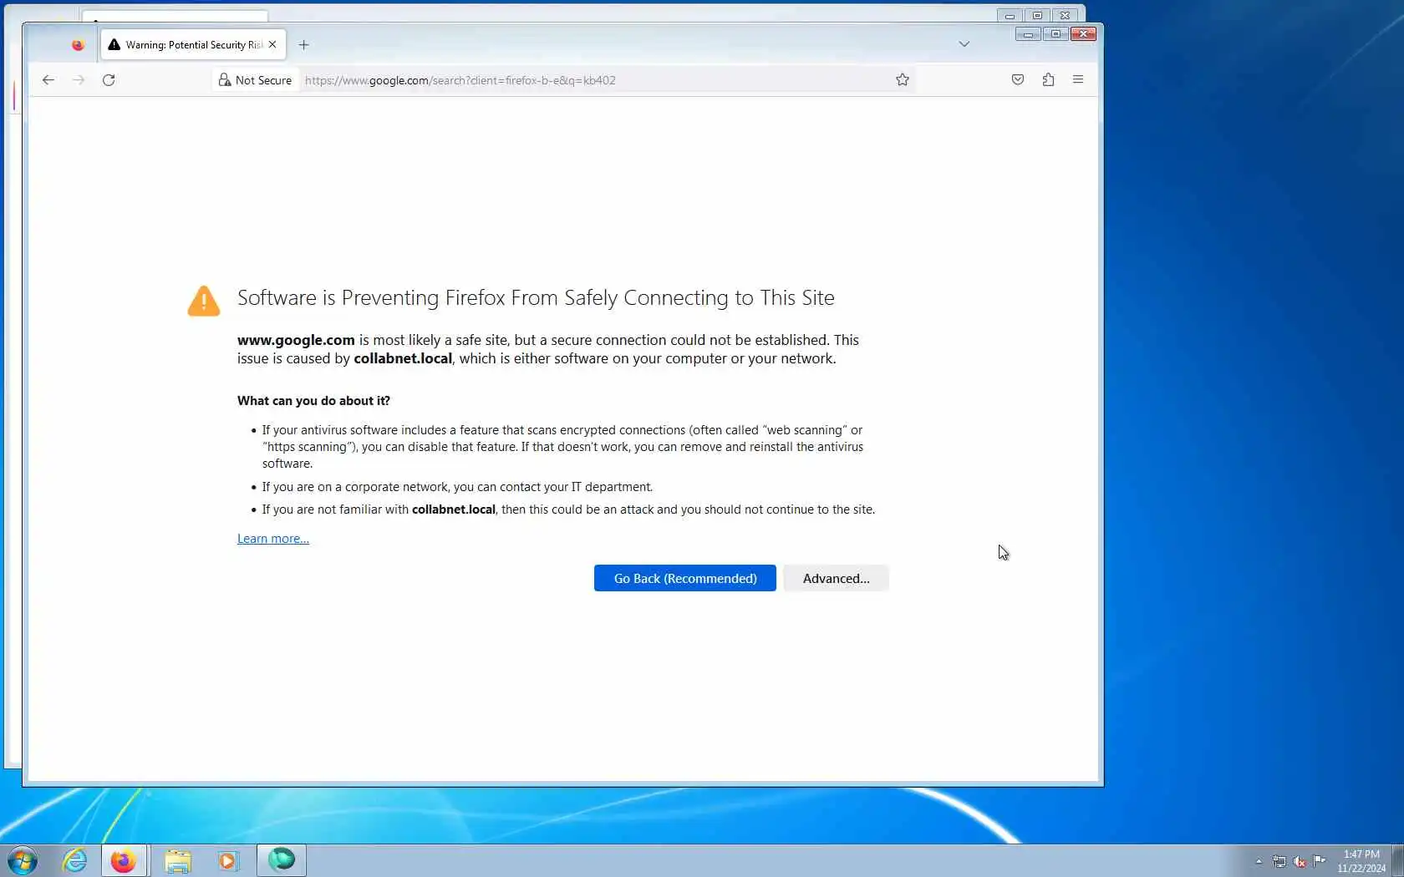Restore down the Firefox window
The height and width of the screenshot is (877, 1404).
1056,34
